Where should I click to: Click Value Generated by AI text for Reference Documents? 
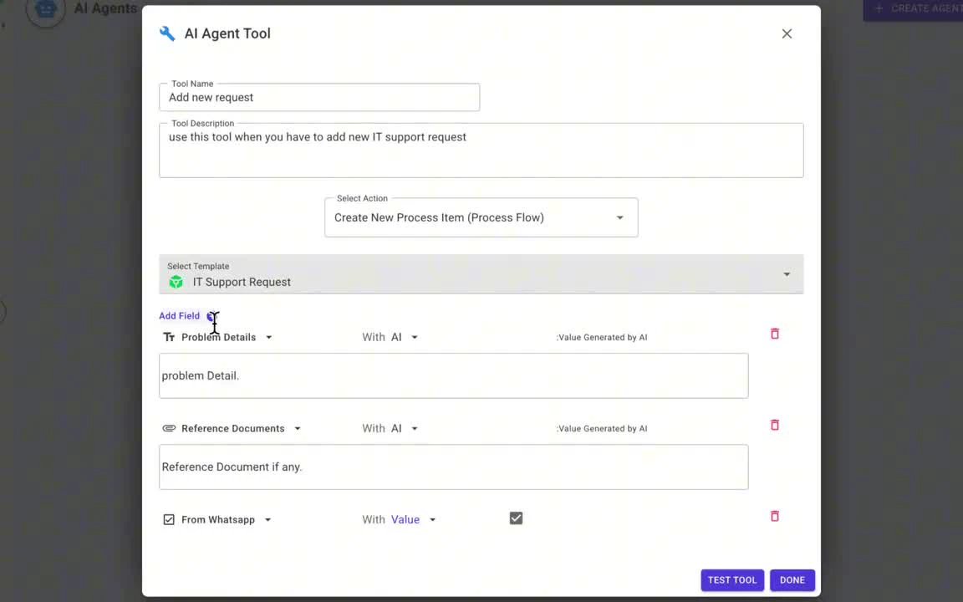pos(602,428)
